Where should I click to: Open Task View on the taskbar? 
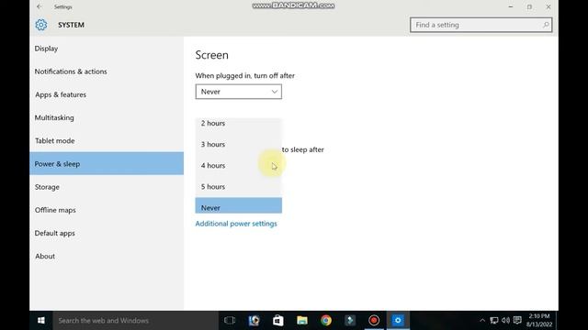coord(230,321)
